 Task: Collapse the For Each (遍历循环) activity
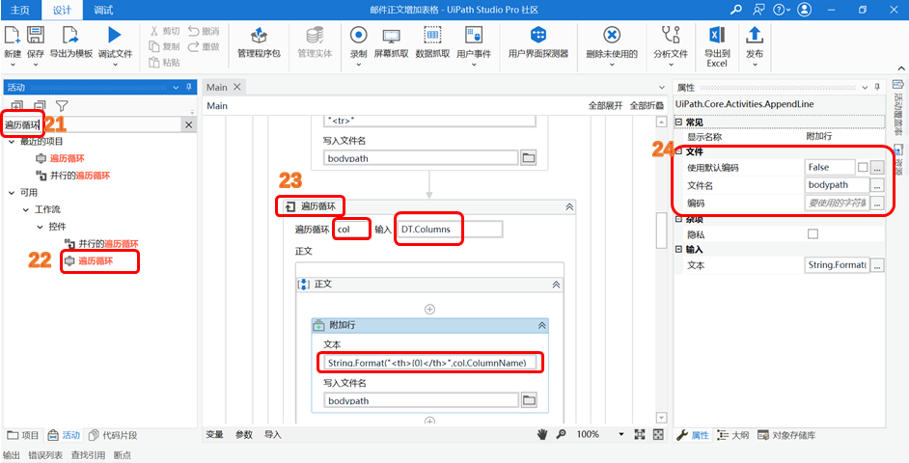(x=568, y=206)
